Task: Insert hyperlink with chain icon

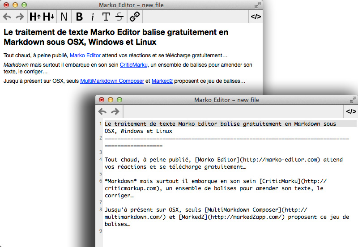Action: pyautogui.click(x=135, y=17)
